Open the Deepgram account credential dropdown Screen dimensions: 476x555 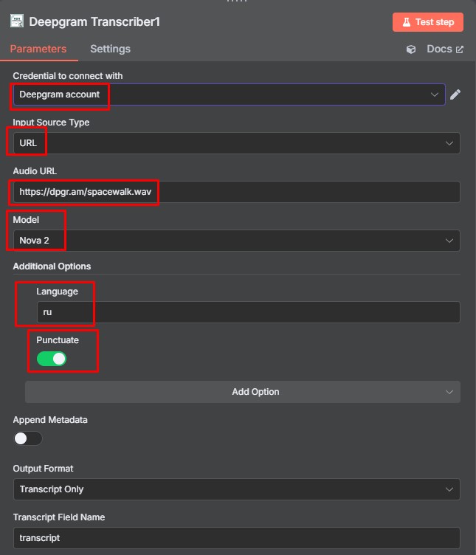coord(229,94)
